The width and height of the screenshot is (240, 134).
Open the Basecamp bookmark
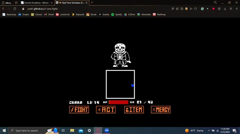point(9,15)
